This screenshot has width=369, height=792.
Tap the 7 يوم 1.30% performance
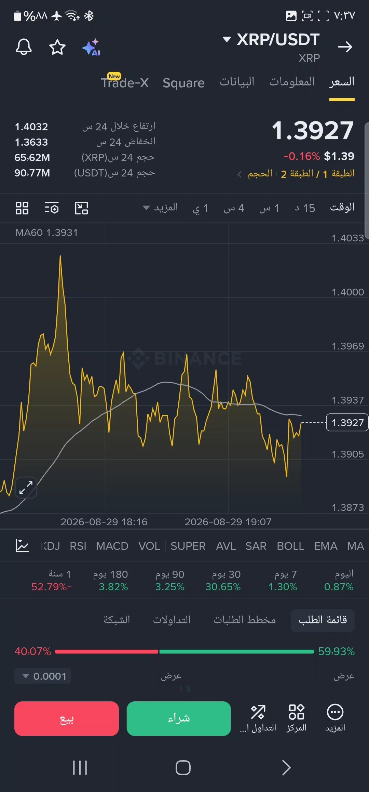pyautogui.click(x=283, y=581)
